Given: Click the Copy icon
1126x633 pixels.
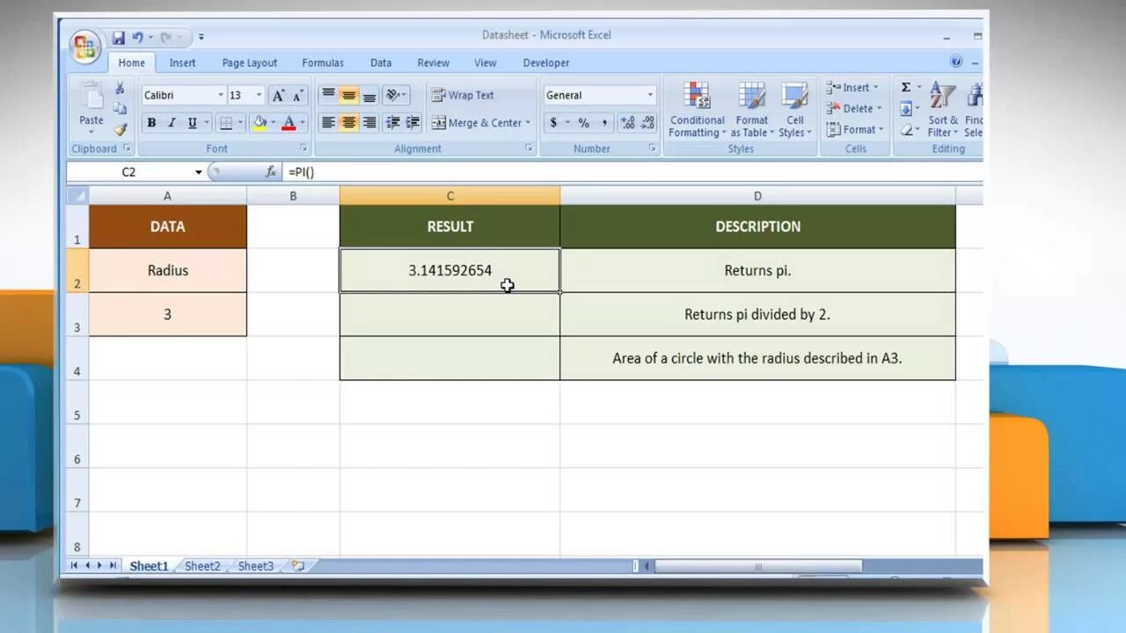Looking at the screenshot, I should coord(120,109).
